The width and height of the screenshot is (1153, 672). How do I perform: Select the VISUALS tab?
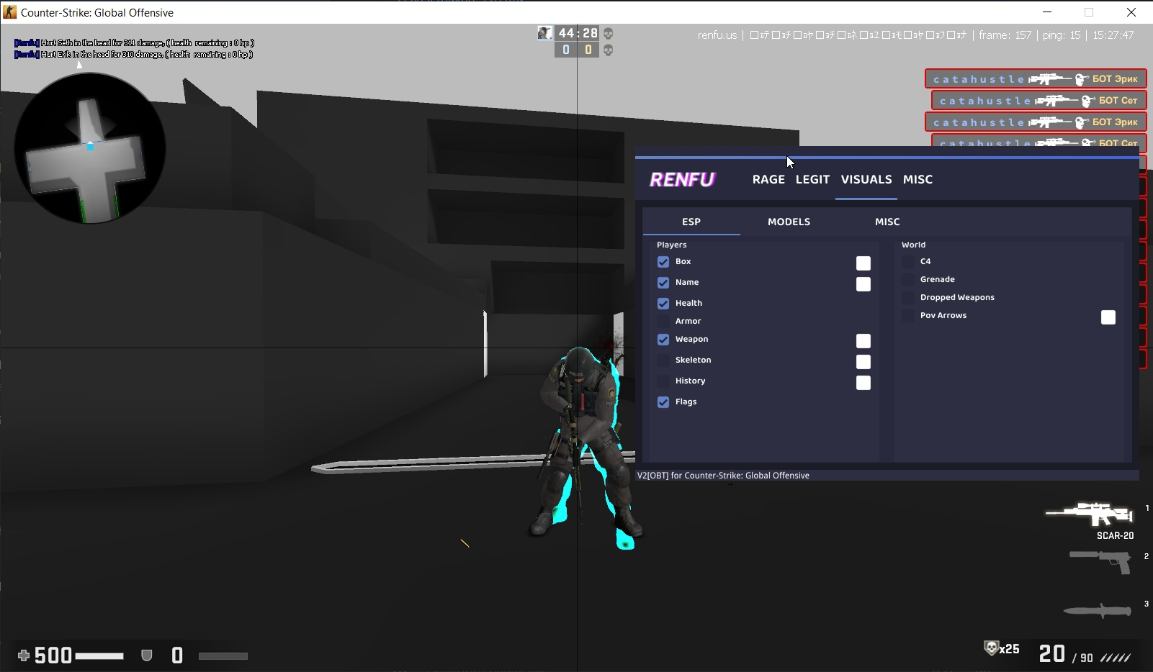click(x=866, y=180)
